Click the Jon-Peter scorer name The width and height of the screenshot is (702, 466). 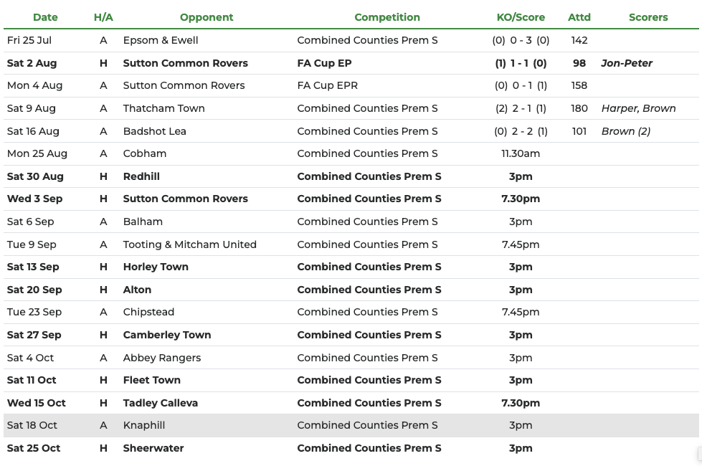pyautogui.click(x=627, y=63)
